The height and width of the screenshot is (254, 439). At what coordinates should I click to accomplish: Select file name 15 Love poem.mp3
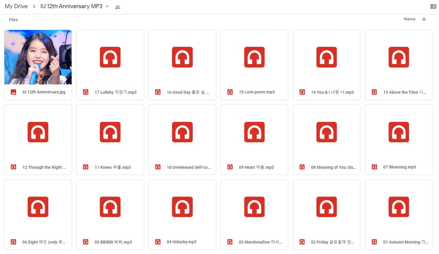tap(257, 92)
